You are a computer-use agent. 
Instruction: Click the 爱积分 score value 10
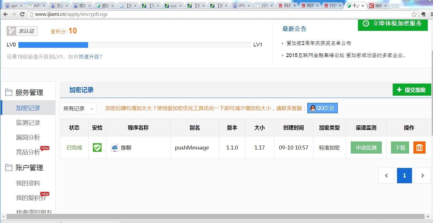coord(73,31)
